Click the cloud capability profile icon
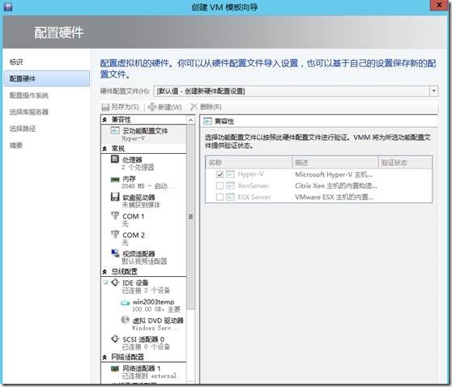Image resolution: width=452 pixels, height=387 pixels. point(115,130)
